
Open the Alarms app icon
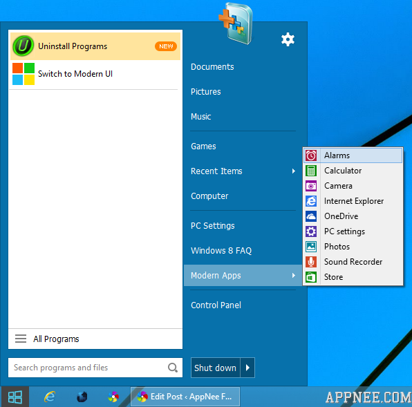pos(311,155)
